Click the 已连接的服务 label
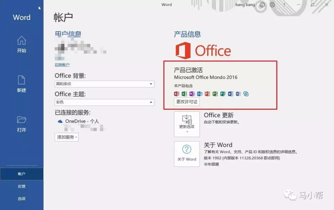Screen dimensions: 334x210 click(x=73, y=112)
